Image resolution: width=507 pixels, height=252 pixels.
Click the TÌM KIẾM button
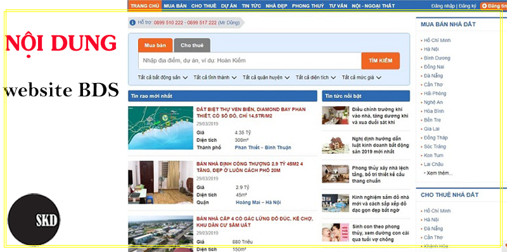[381, 61]
